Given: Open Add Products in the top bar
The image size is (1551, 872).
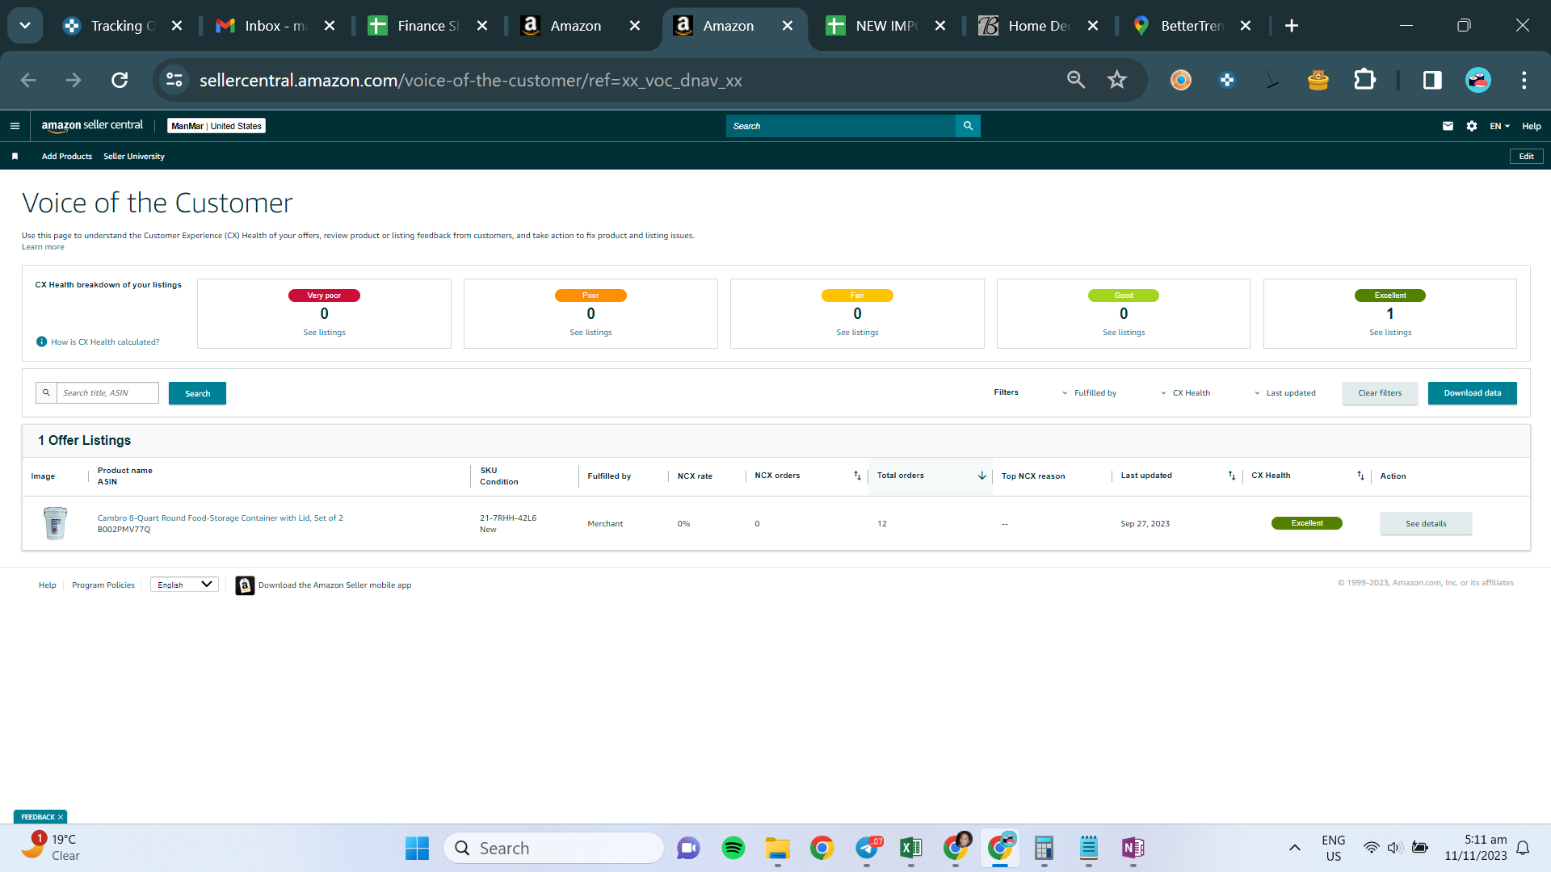Looking at the screenshot, I should [x=67, y=157].
